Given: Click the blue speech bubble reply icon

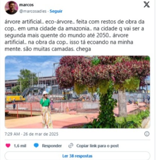Looking at the screenshot, I should [x=36, y=146].
